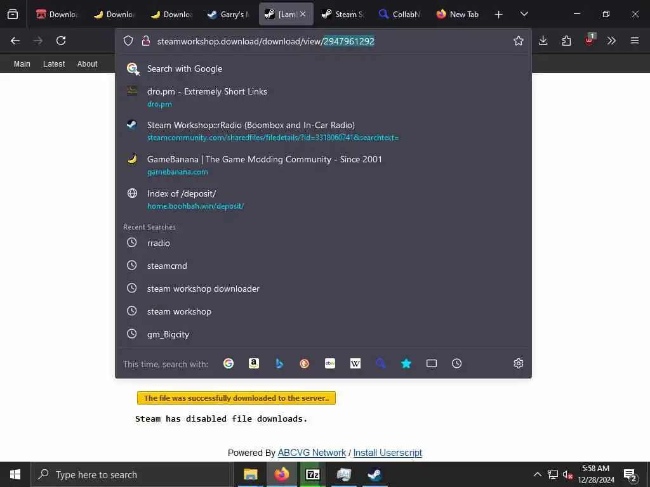Select recent search steam workshop downloader
The height and width of the screenshot is (487, 650).
[323, 289]
